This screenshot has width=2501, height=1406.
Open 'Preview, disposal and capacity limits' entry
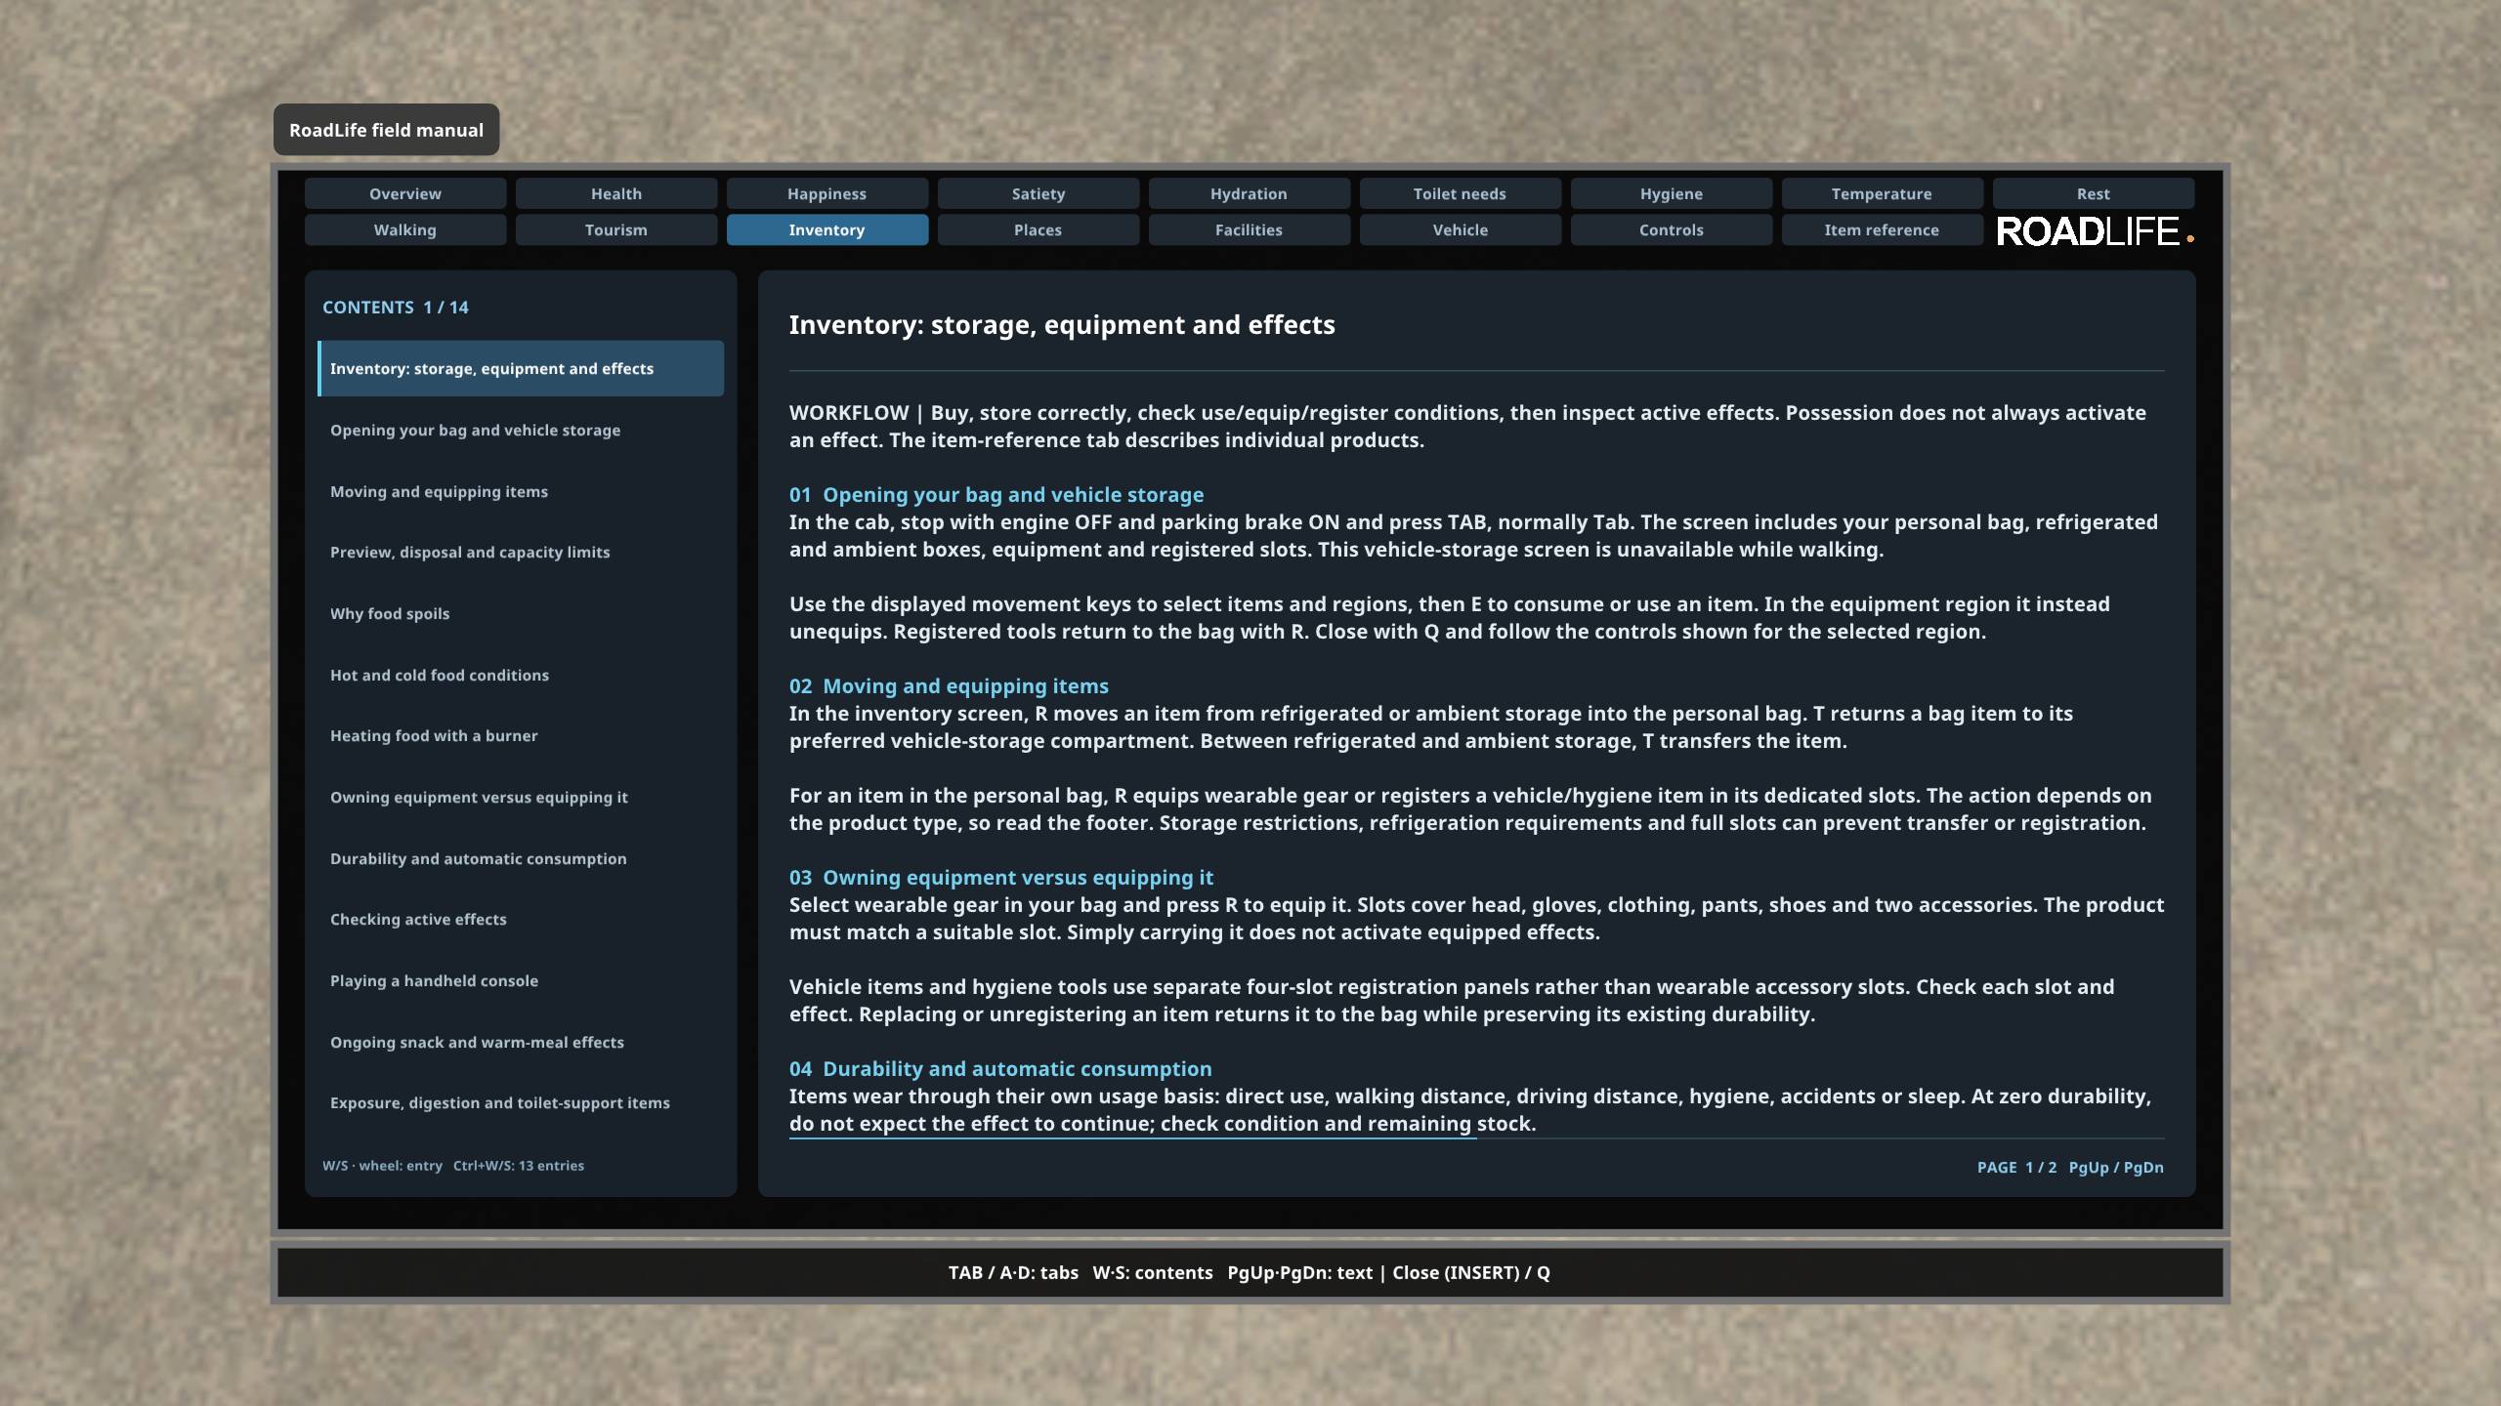tap(521, 552)
